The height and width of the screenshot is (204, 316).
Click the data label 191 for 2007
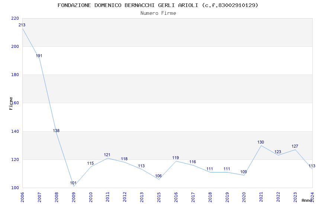point(39,56)
